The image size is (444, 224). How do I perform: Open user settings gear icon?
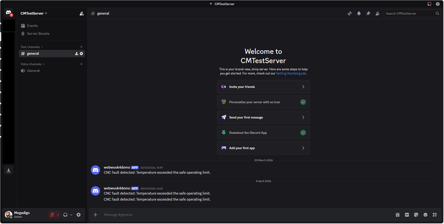click(78, 215)
